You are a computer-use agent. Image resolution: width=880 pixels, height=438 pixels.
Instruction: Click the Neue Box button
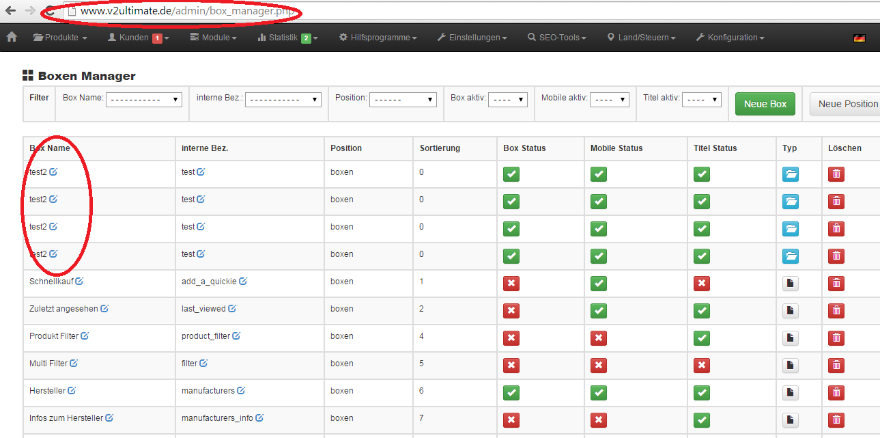[765, 104]
